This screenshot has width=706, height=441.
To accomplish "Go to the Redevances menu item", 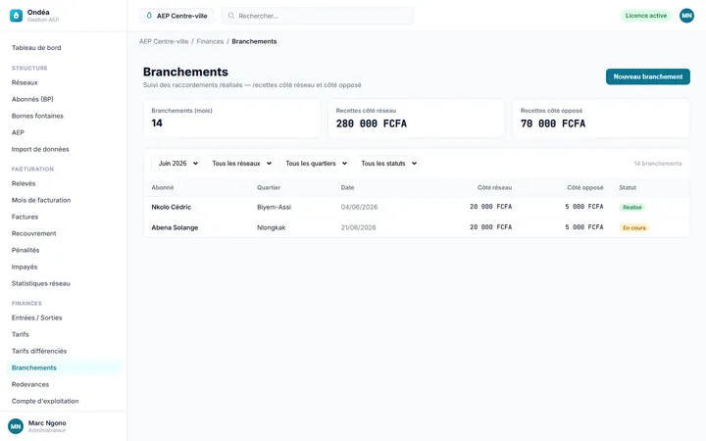I will [x=30, y=384].
